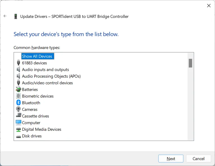The height and width of the screenshot is (166, 215).
Task: Close the Update Drivers dialog
Action: 209,6
